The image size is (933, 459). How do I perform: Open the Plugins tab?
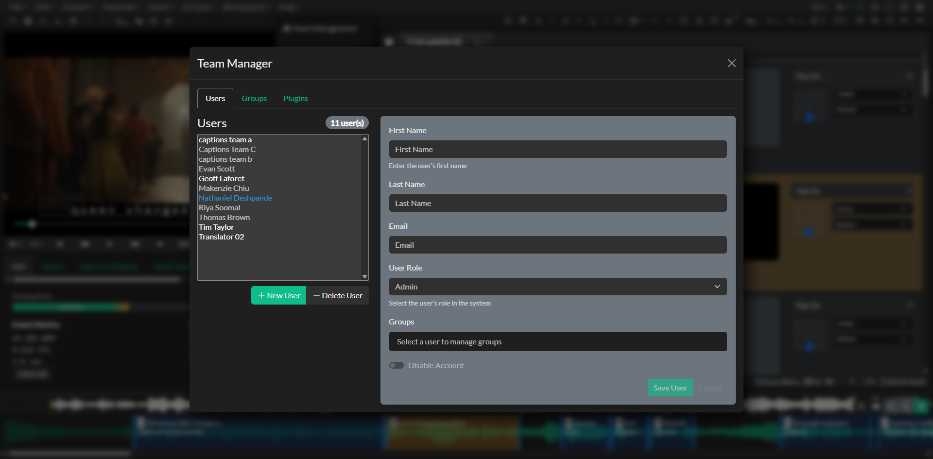[x=295, y=98]
